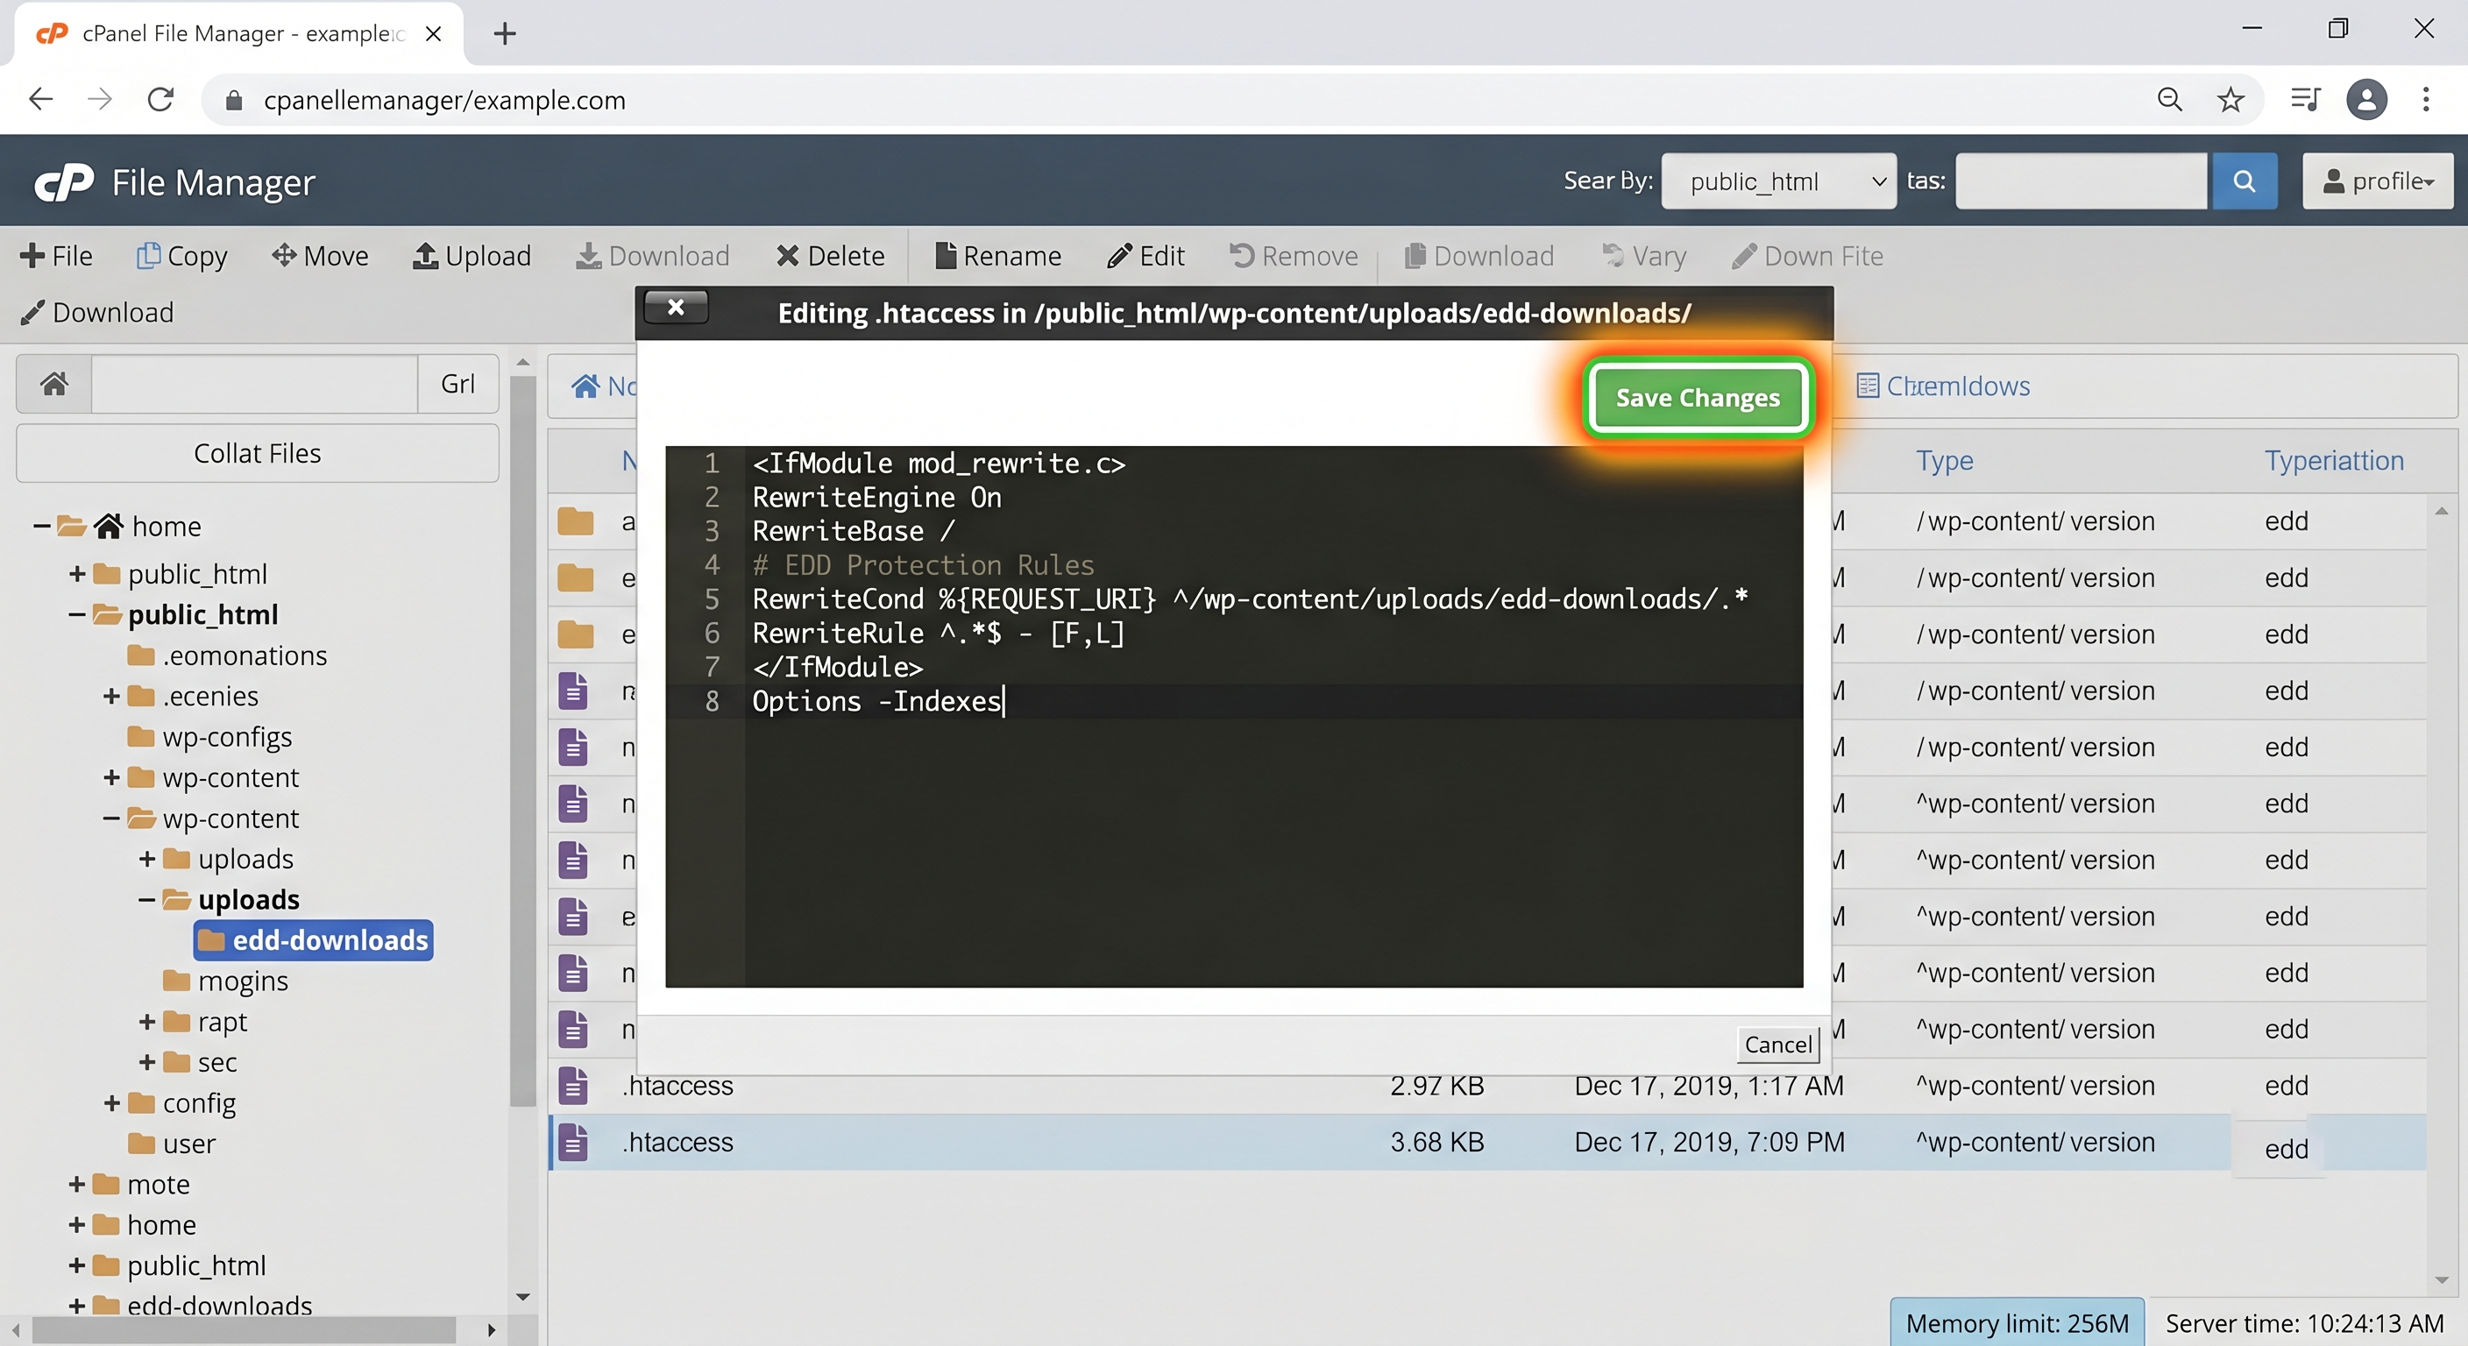Click the home breadcrumb icon in file pane
This screenshot has height=1346, width=2468.
click(x=585, y=386)
